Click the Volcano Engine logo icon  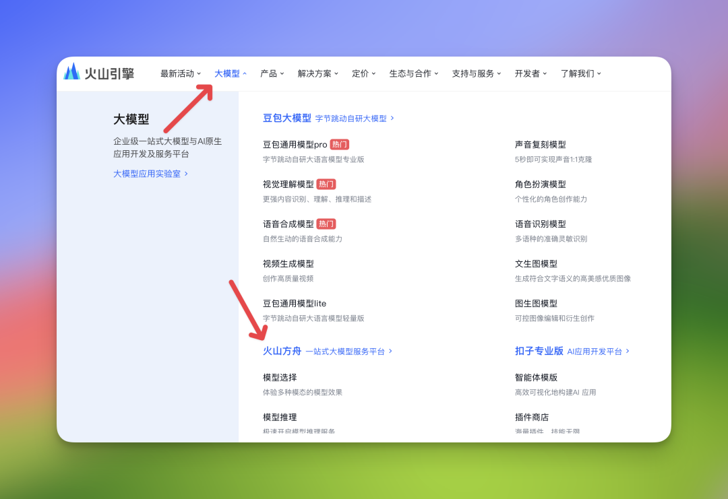coord(72,71)
